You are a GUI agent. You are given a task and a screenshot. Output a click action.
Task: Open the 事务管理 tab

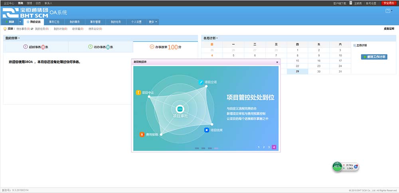click(95, 22)
